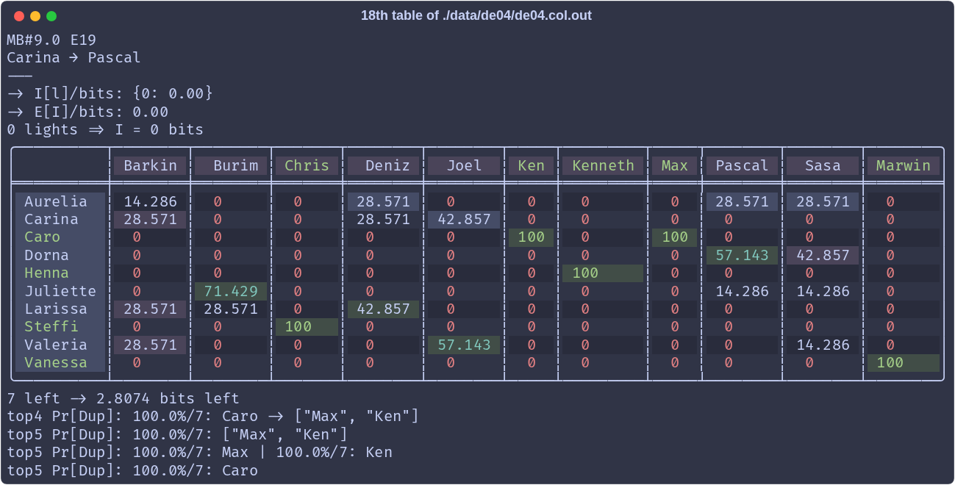Click Juliette's 71.429 cell under Burim
Image resolution: width=955 pixels, height=485 pixels.
point(231,291)
